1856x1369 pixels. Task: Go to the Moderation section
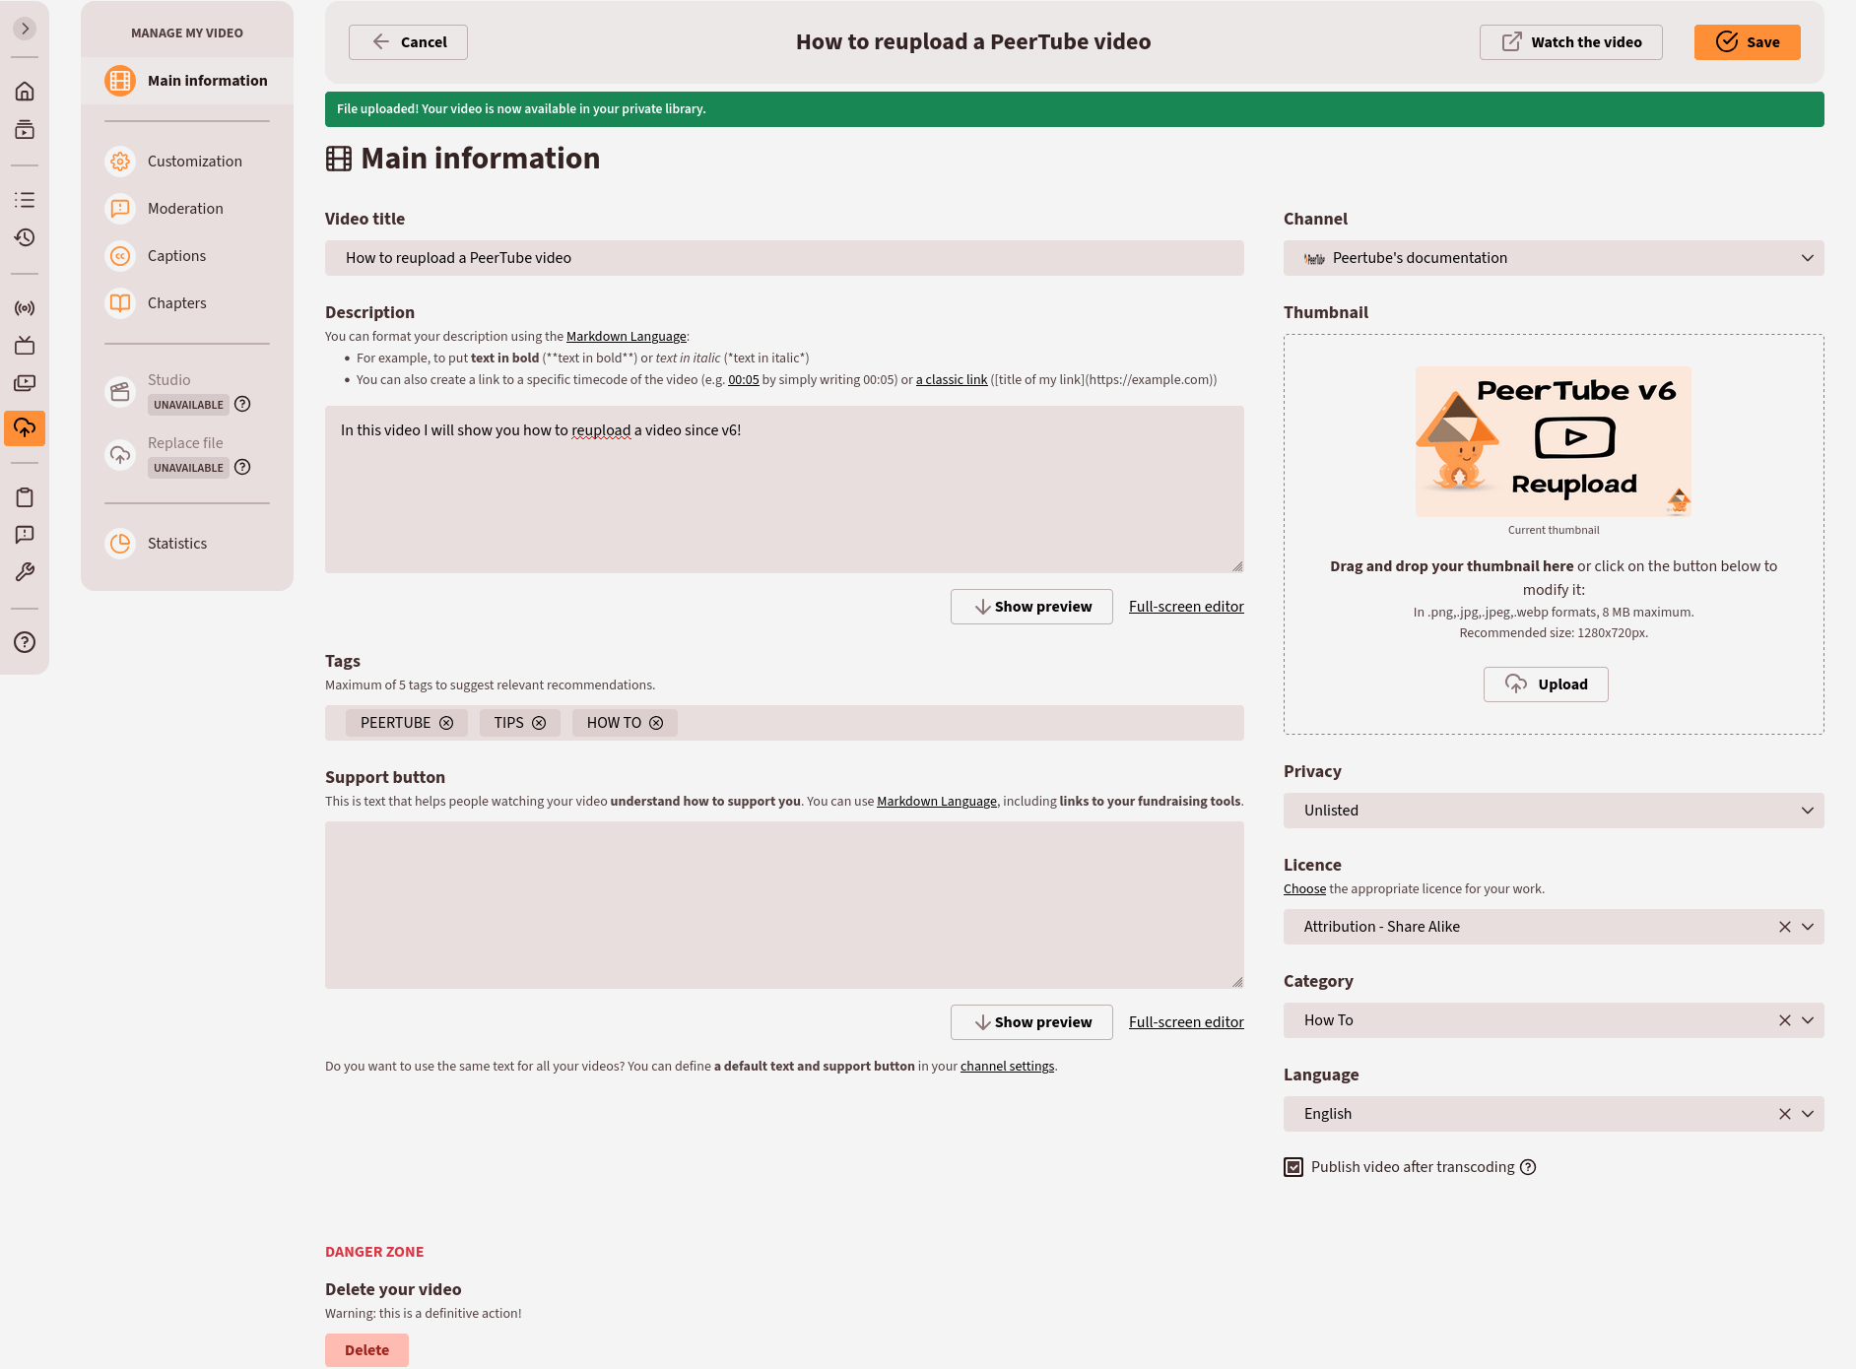click(x=187, y=209)
